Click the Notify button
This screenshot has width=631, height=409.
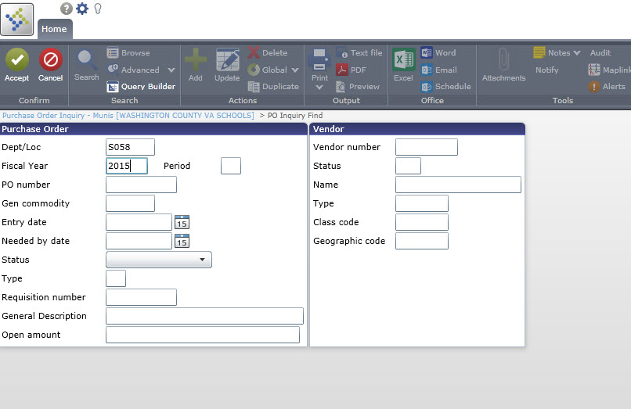pyautogui.click(x=547, y=70)
